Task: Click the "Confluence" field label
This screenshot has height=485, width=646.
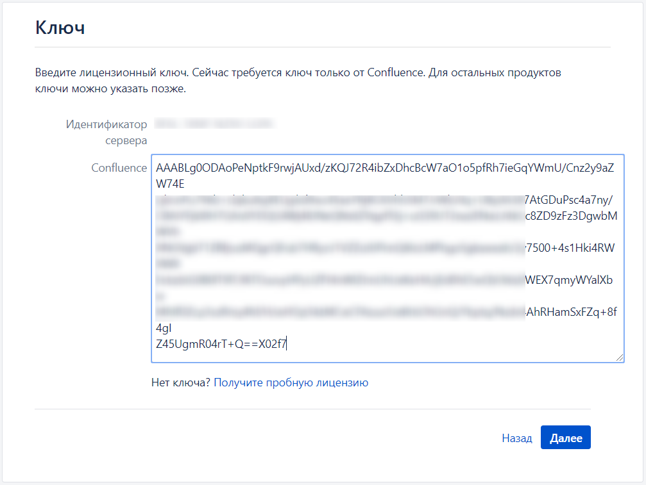Action: [x=119, y=168]
